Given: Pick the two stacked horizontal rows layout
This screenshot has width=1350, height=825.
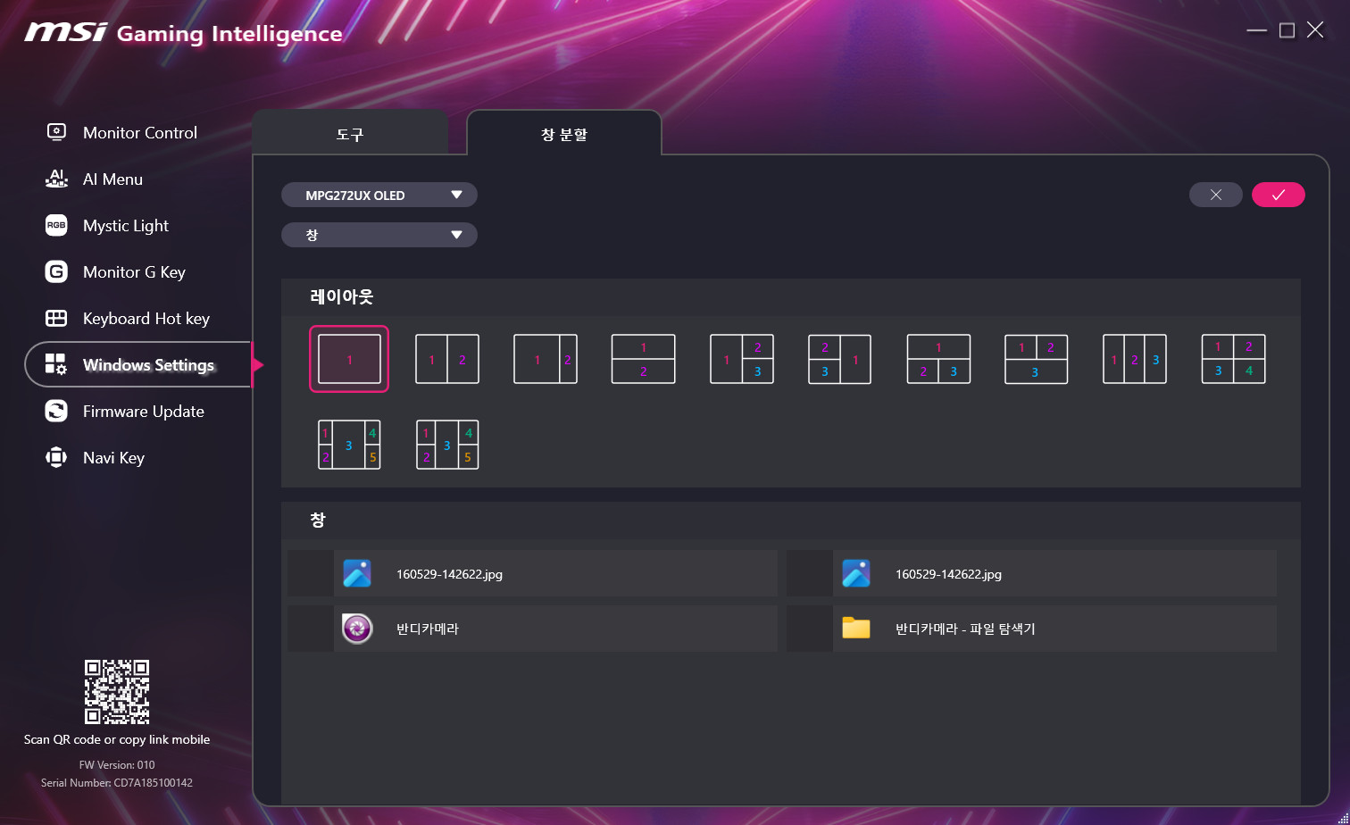Looking at the screenshot, I should tap(643, 359).
